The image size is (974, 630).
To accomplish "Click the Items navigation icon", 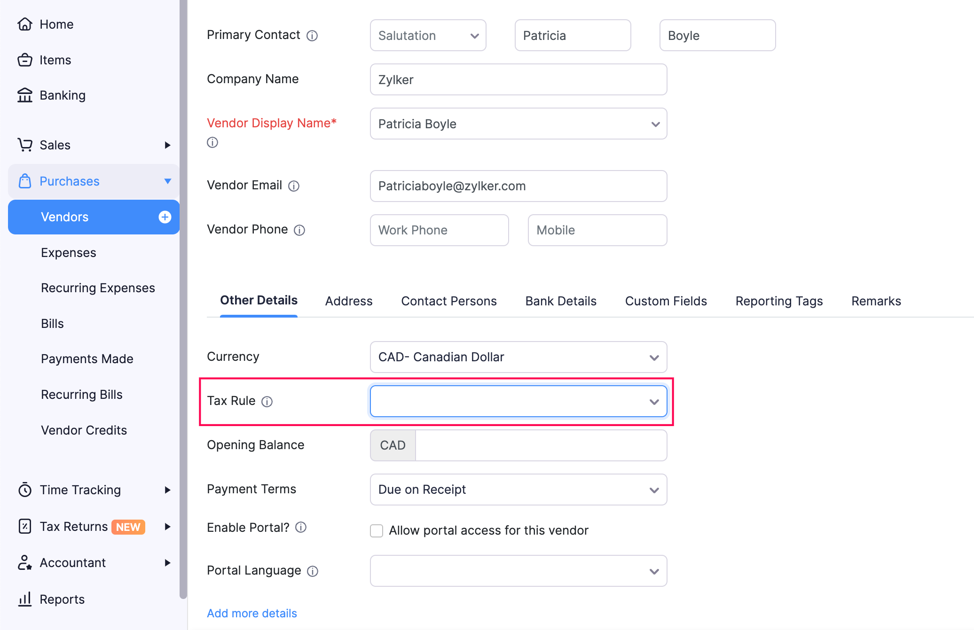I will click(24, 60).
